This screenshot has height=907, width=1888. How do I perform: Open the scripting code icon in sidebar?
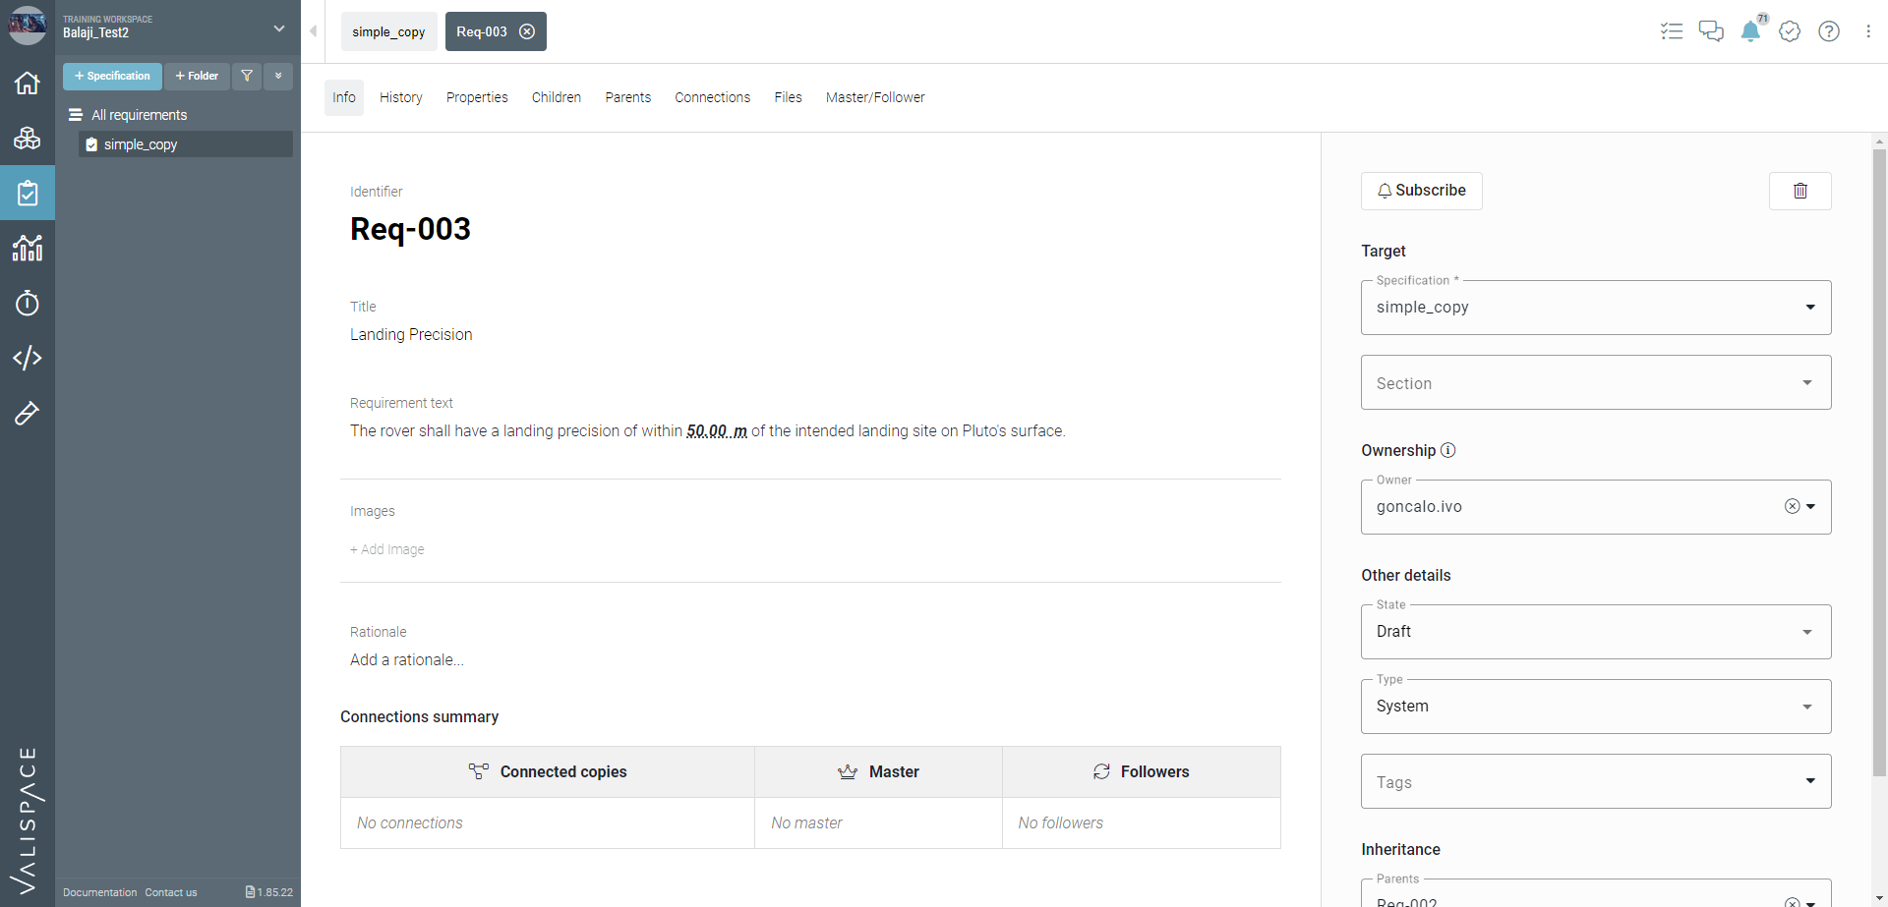click(28, 358)
